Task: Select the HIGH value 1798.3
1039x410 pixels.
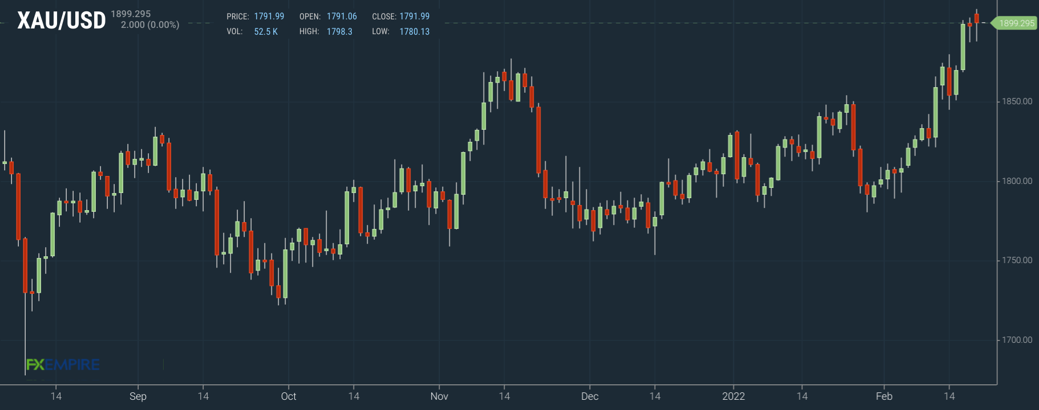Action: coord(339,32)
